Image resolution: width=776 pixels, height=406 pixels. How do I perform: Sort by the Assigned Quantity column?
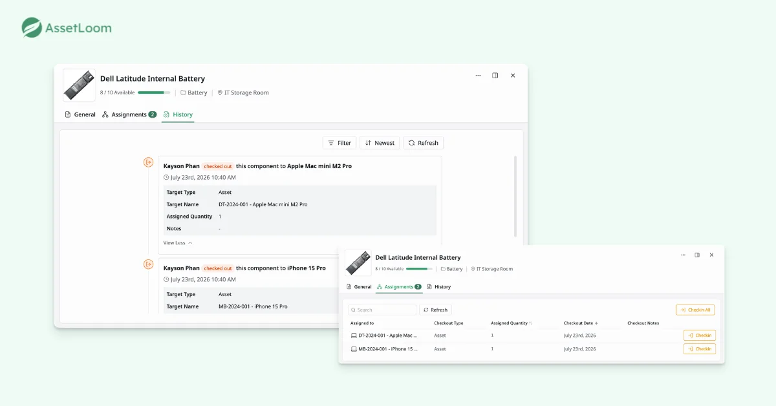tap(512, 323)
